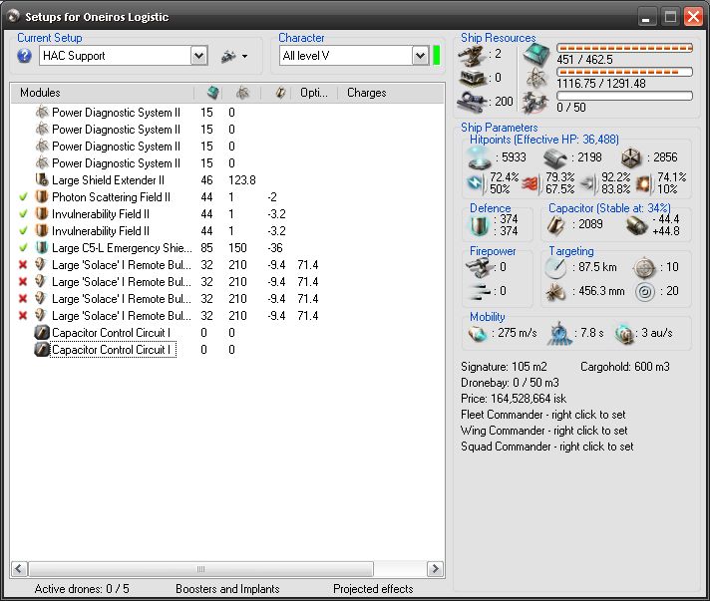Activate the third Large 'Solace' I Remote module
The width and height of the screenshot is (710, 601).
coord(23,299)
